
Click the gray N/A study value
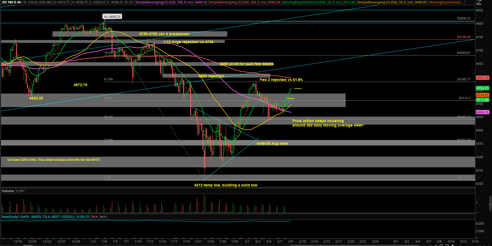[x=103, y=217]
